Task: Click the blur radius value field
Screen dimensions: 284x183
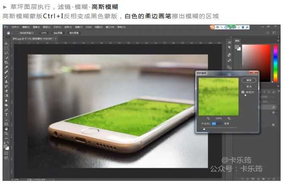Action: tap(214, 124)
